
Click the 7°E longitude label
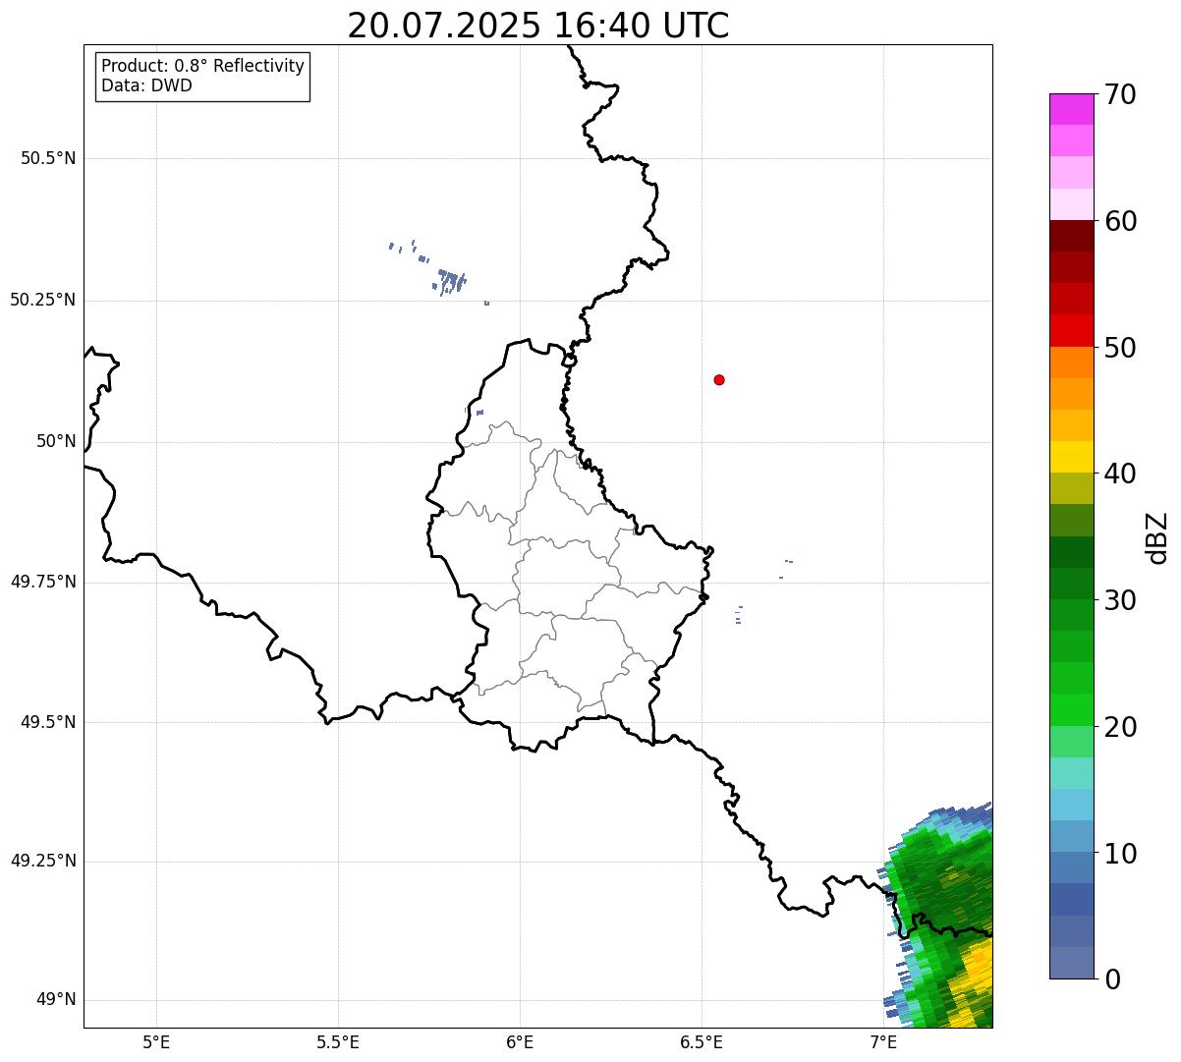[x=883, y=1041]
